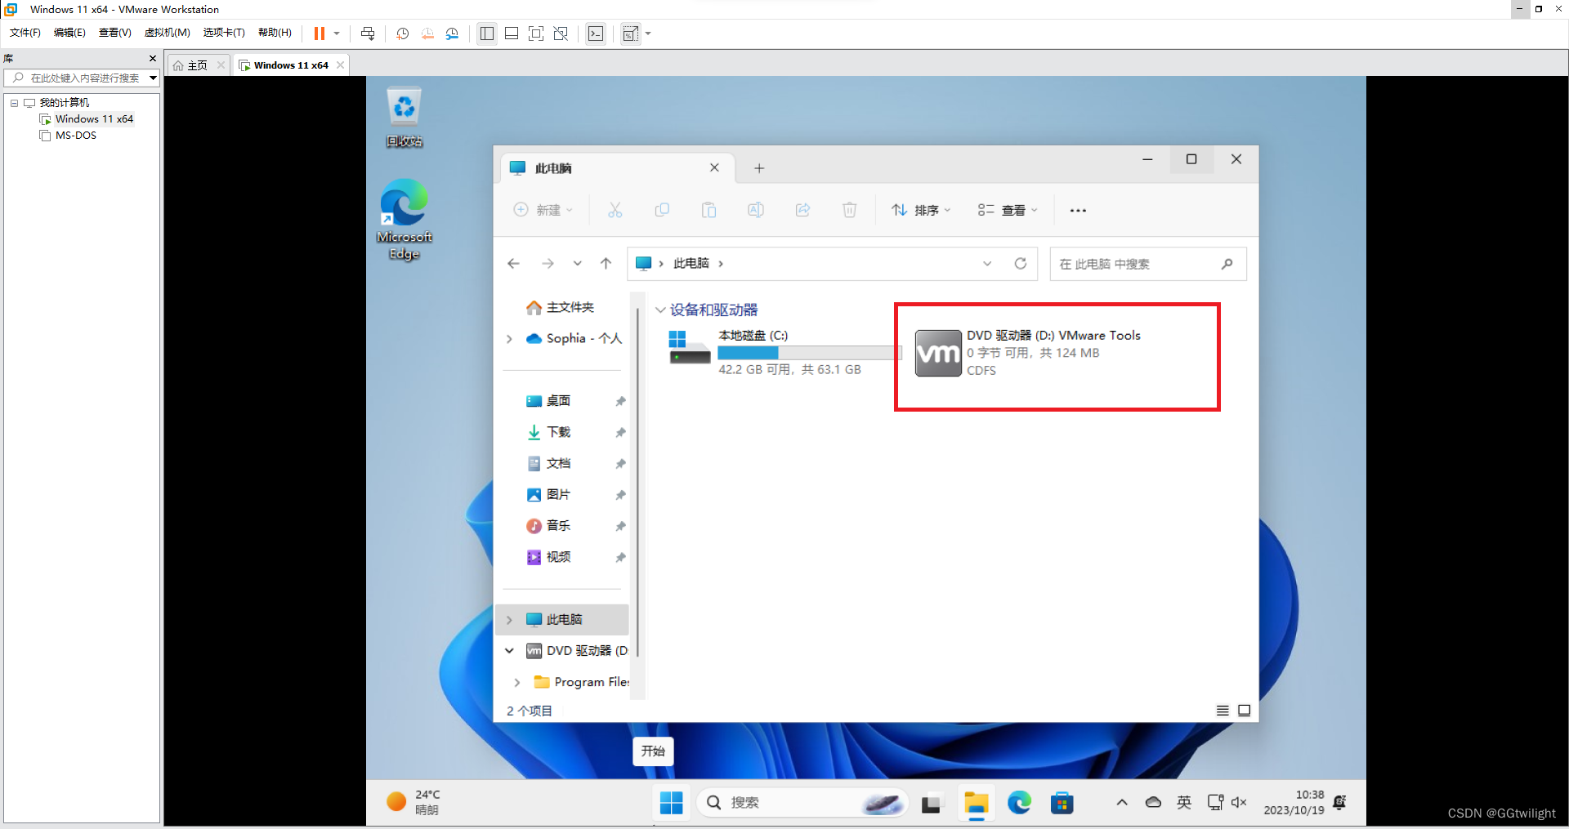1569x829 pixels.
Task: Open the DVD 驱动器 (D:) VMware Tools drive
Action: tap(1054, 353)
